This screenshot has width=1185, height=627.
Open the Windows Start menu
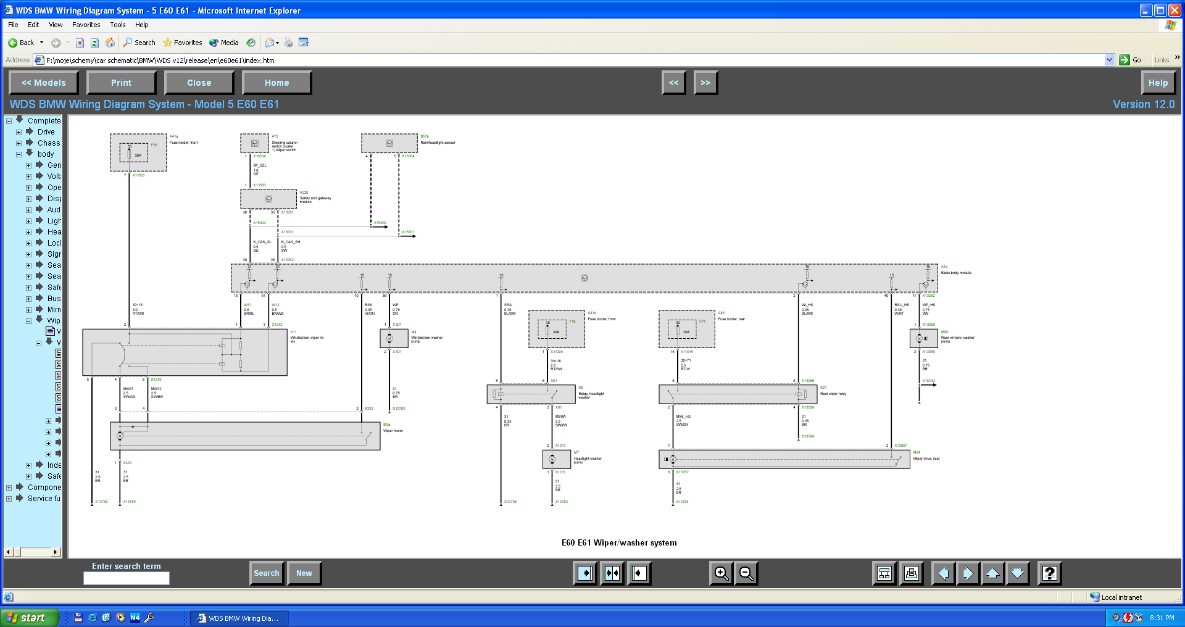pos(29,618)
